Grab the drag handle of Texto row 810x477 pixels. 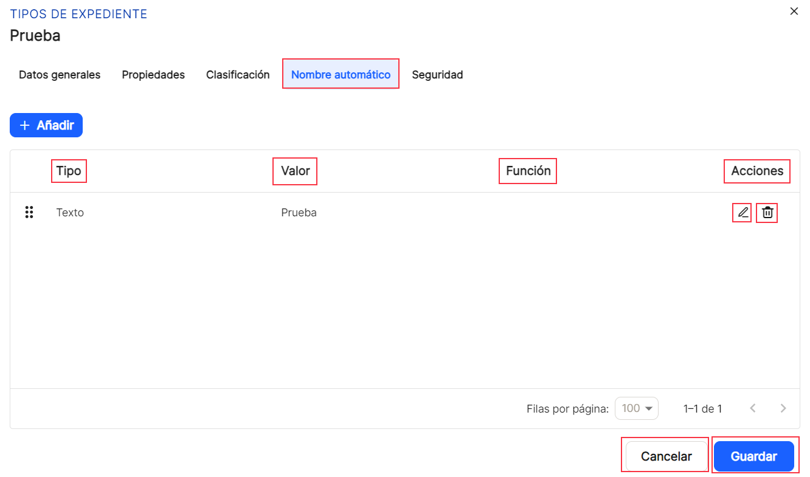click(29, 213)
